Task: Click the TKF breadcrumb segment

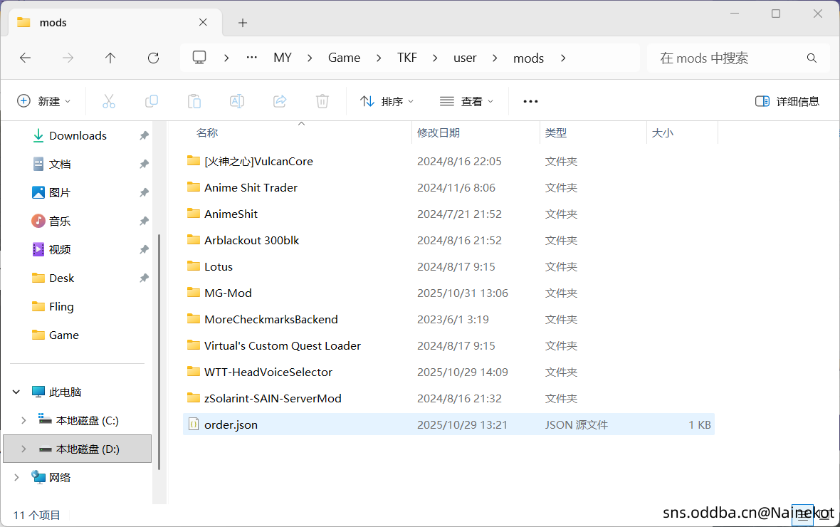Action: [x=407, y=58]
